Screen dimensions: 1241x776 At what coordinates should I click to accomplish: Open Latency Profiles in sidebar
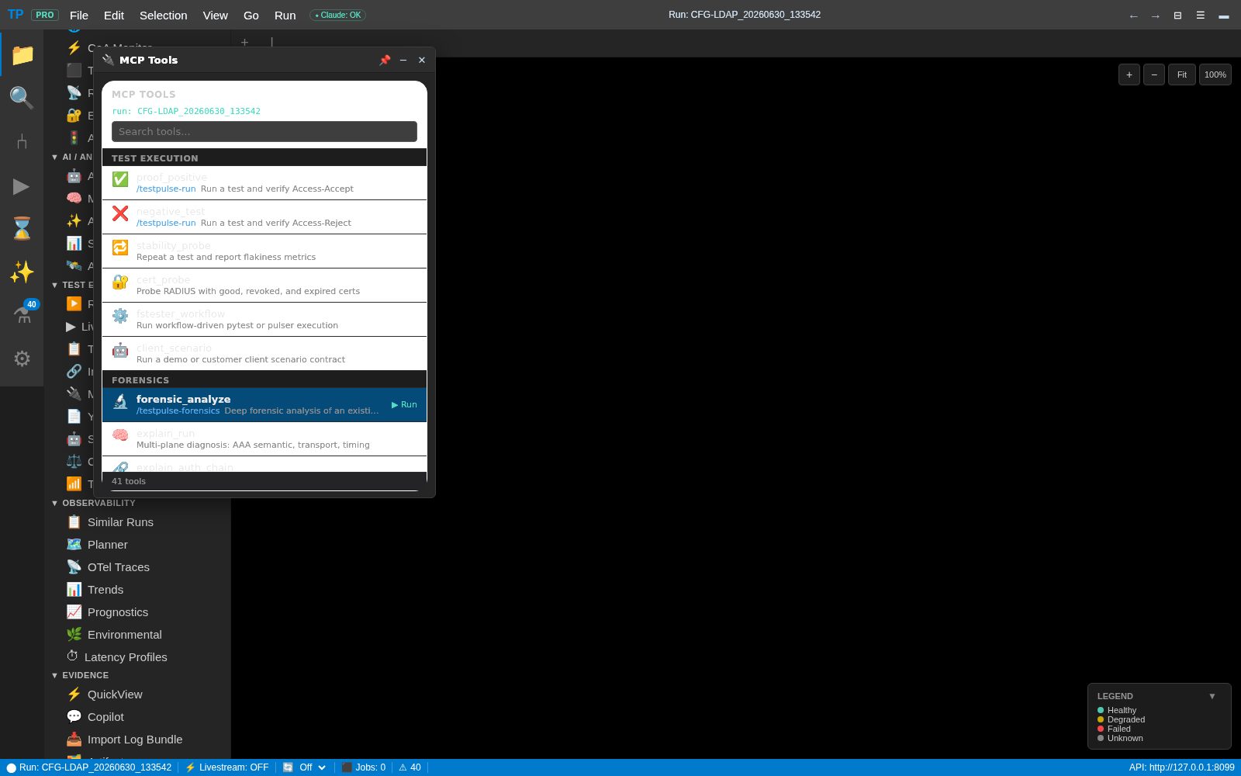coord(126,657)
